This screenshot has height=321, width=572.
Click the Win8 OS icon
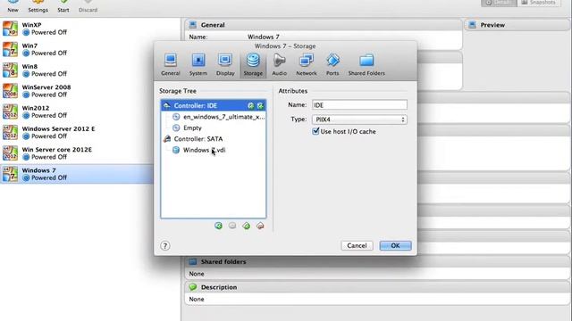(10, 70)
